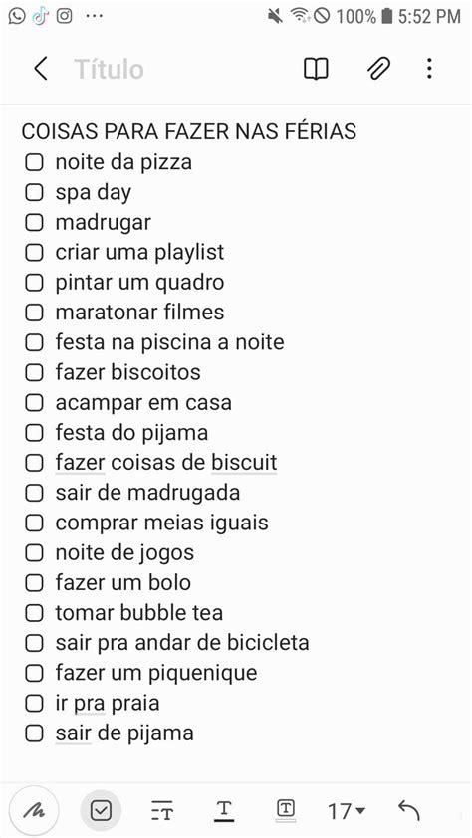Check the 'spa day' checkbox
Viewport: 472px width, 838px height.
[34, 192]
